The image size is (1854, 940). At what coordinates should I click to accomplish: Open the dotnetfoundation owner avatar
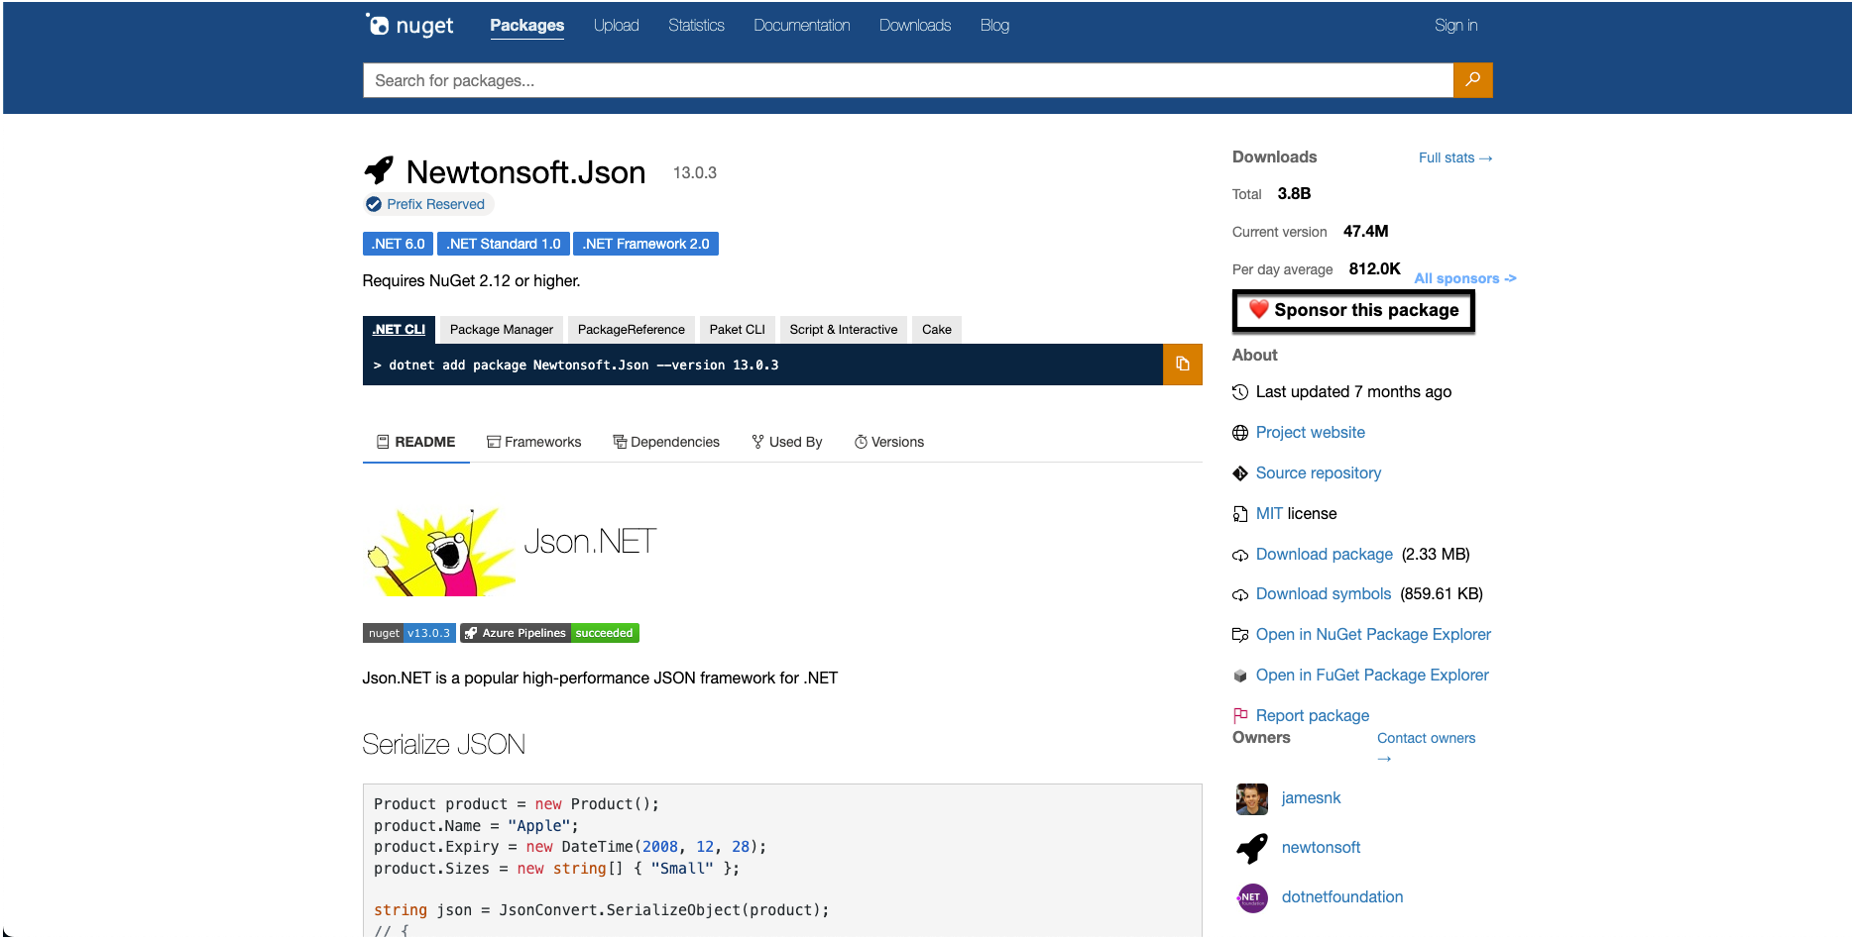pos(1252,897)
